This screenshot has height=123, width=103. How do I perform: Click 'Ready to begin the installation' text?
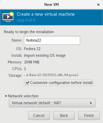(29, 32)
